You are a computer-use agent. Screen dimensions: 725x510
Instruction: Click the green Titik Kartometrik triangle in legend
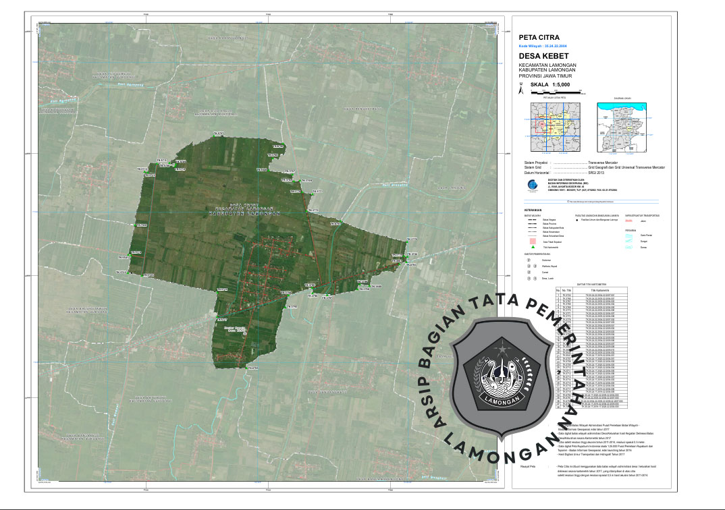point(533,248)
